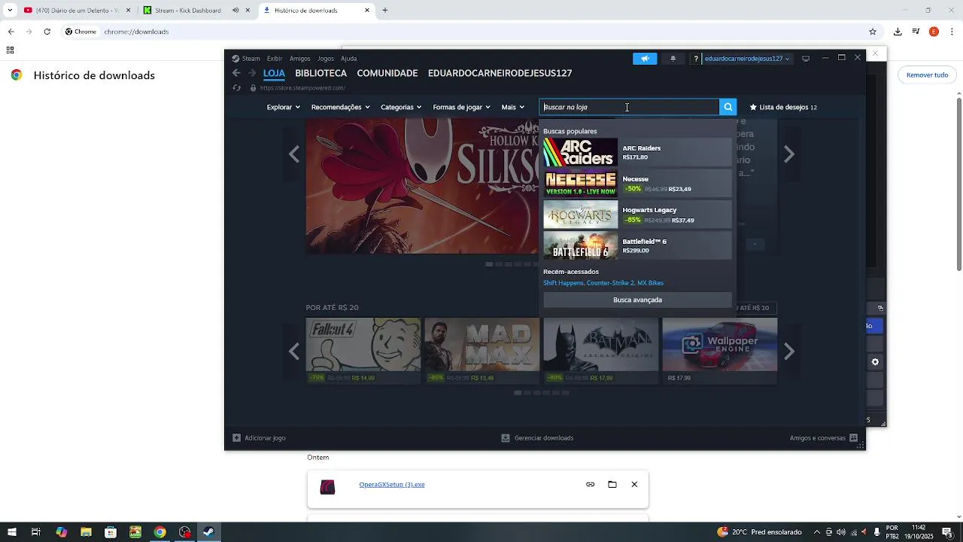This screenshot has width=963, height=542.
Task: Expand the Explorar dropdown
Action: [284, 107]
